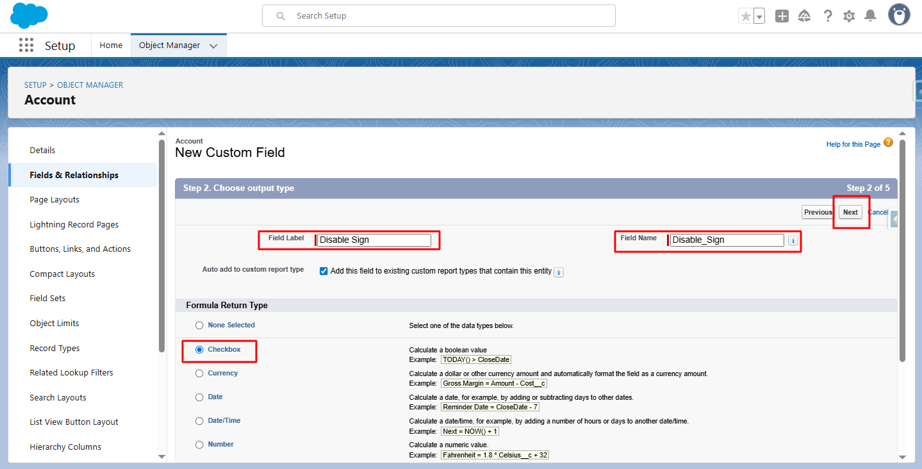Open the user profile avatar
This screenshot has width=922, height=469.
[899, 15]
